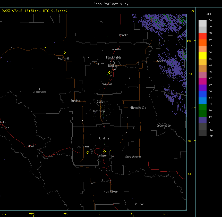Click the Banff label
Viewport: 222px width, 217px height.
[x=32, y=146]
